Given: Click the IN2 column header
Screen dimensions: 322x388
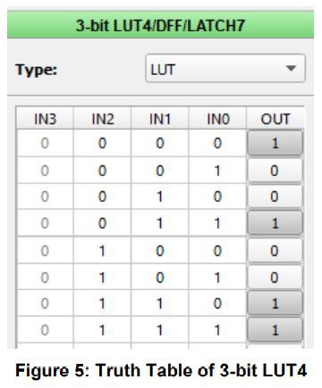Looking at the screenshot, I should [x=102, y=119].
